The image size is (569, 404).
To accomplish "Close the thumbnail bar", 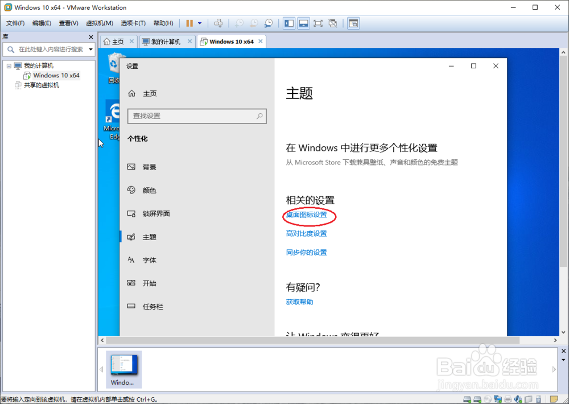I will tap(563, 351).
